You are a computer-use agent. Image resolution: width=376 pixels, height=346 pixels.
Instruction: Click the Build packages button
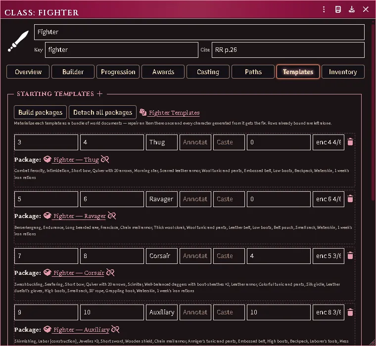40,112
